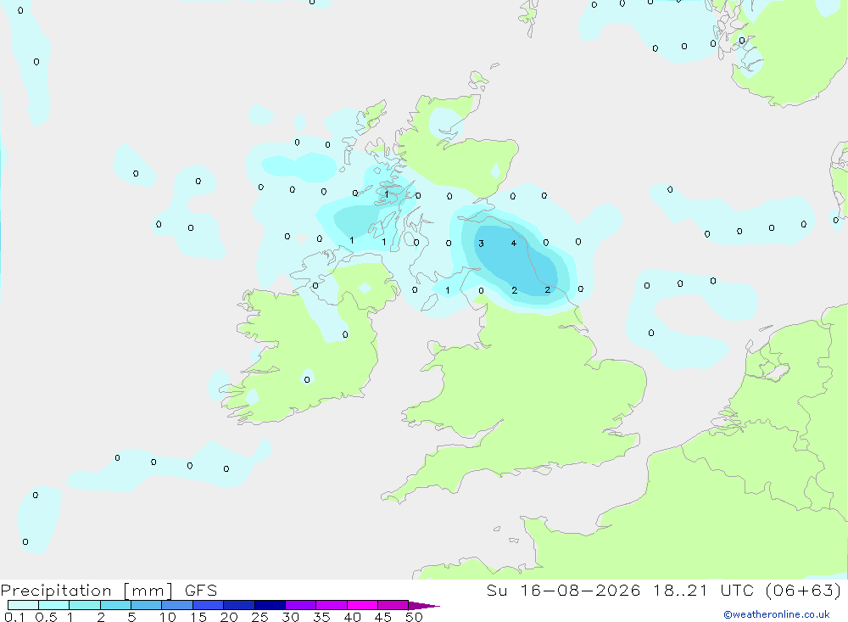Screen dimensions: 848x622
Task: Click the '15' legend label
Action: point(198,617)
